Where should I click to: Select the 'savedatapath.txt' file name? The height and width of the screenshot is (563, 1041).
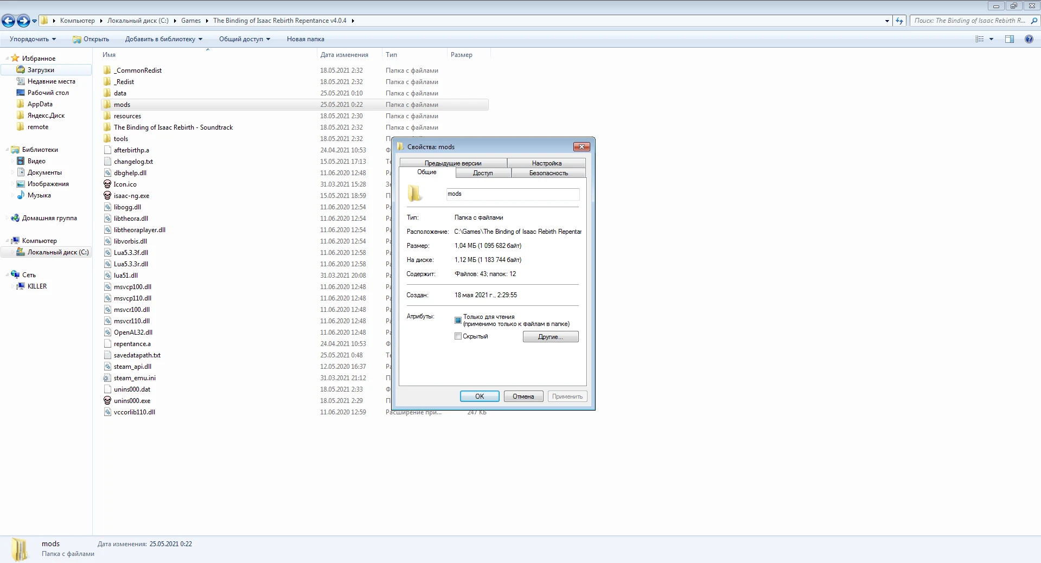137,355
